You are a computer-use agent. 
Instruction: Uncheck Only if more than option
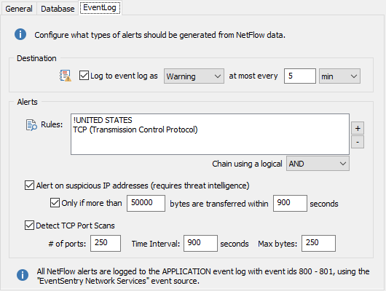coord(55,203)
